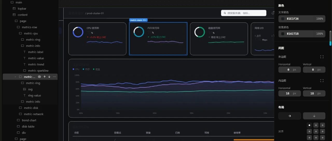The width and height of the screenshot is (332, 141).
Task: Move selected metric layer up with arrow
Action: [44, 77]
